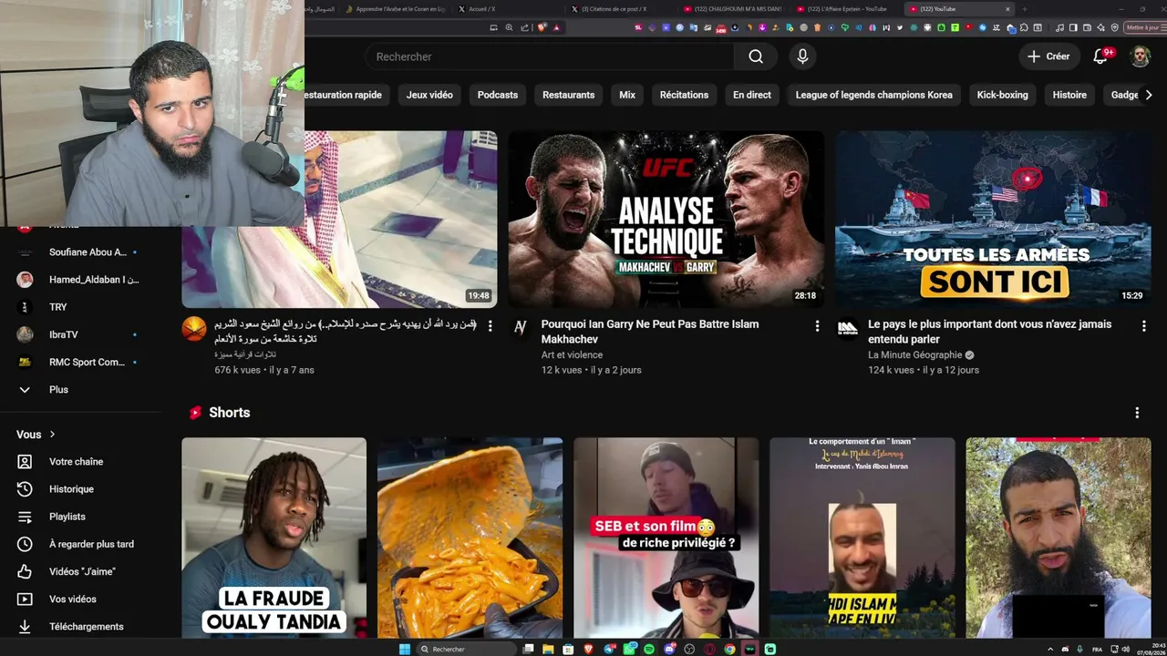The height and width of the screenshot is (656, 1167).
Task: Select the Récitations category chip
Action: [x=684, y=95]
